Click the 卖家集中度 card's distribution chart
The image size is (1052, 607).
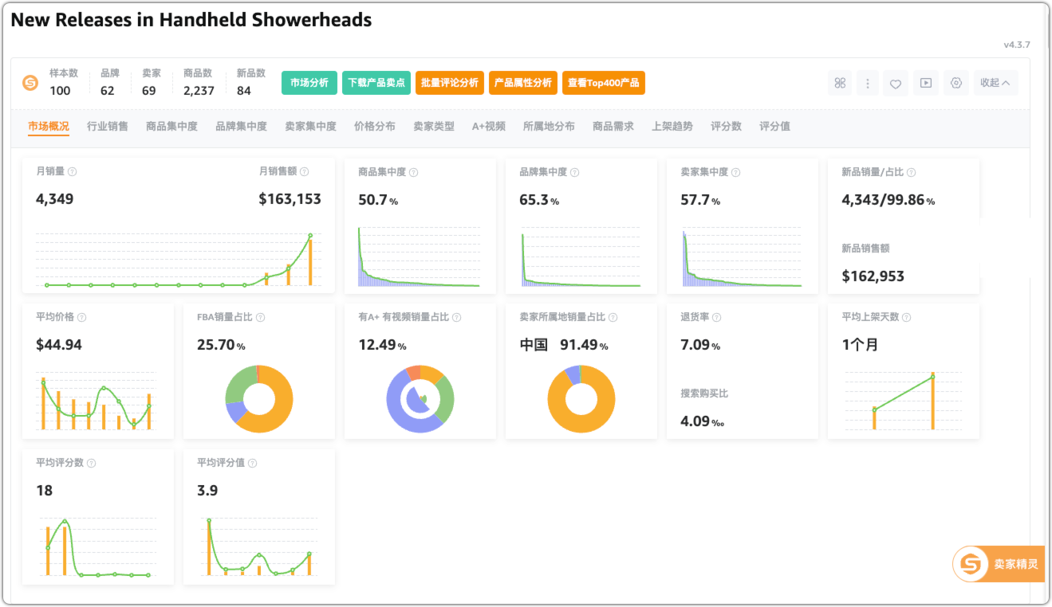(742, 257)
